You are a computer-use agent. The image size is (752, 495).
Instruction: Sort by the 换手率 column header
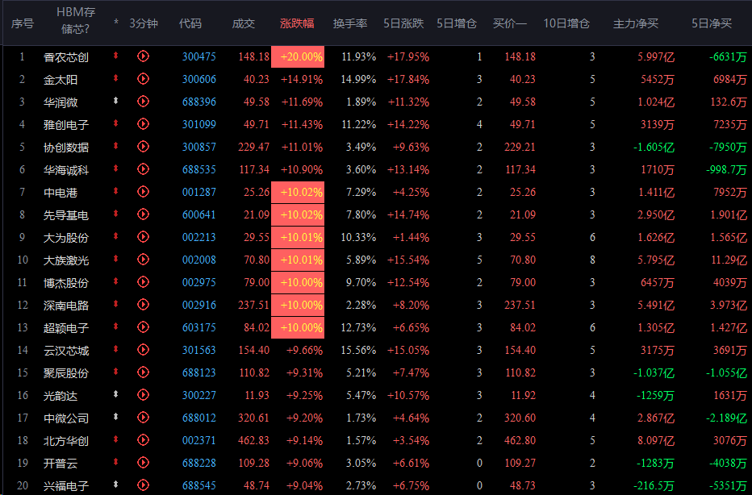350,23
